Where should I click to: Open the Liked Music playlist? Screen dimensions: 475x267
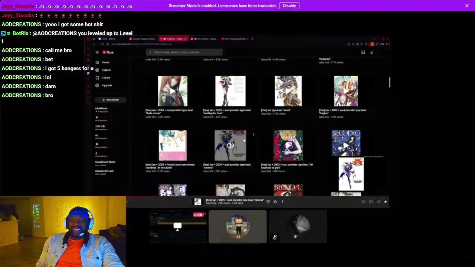tap(101, 109)
